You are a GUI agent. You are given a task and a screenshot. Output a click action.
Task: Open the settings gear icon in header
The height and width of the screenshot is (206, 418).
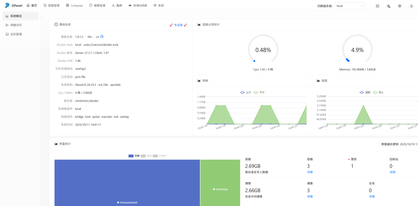pyautogui.click(x=400, y=6)
